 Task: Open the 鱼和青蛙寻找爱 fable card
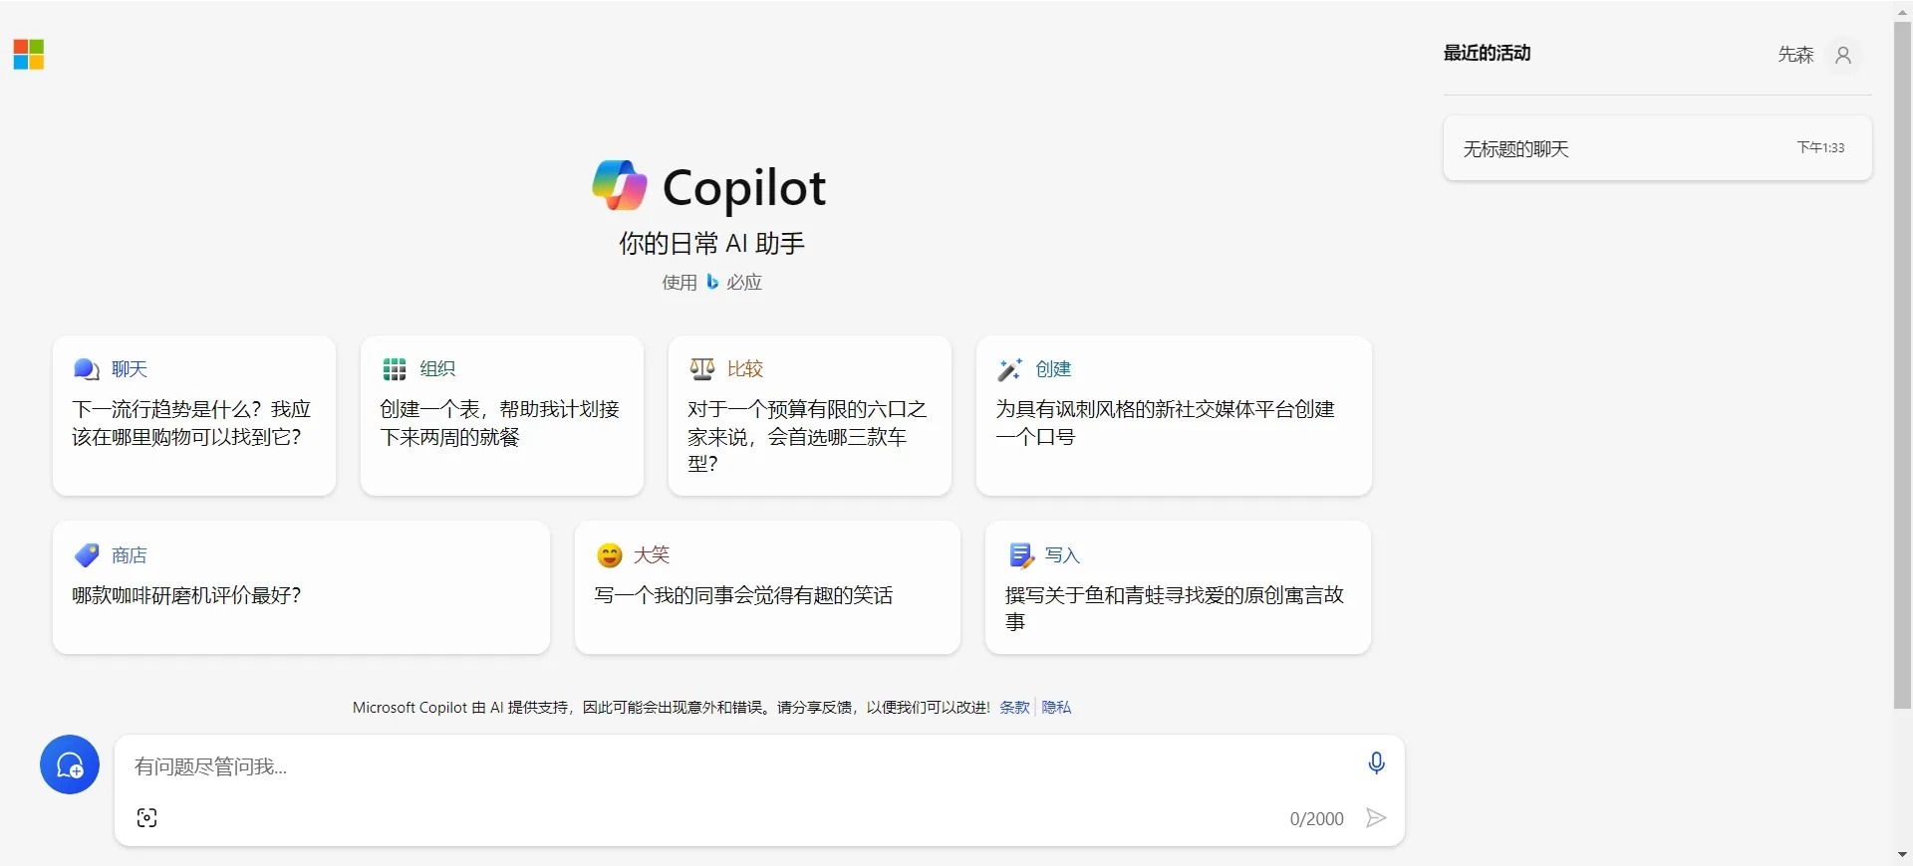click(x=1178, y=587)
